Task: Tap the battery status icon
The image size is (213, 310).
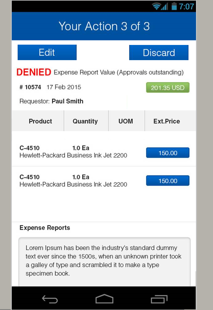Action: [x=174, y=6]
